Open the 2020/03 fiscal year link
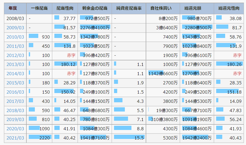This screenshot has height=145, width=246. click(15, 129)
